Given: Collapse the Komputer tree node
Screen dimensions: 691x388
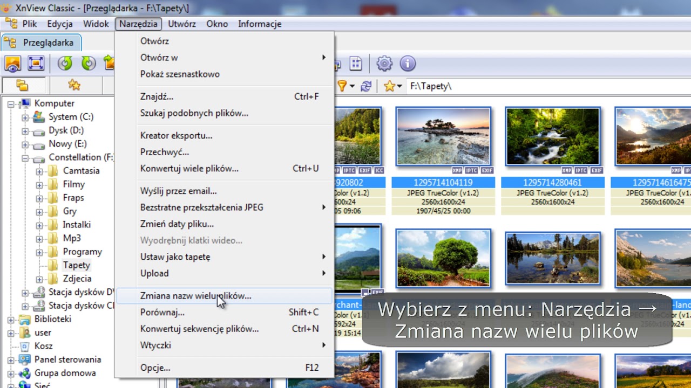Looking at the screenshot, I should 10,104.
